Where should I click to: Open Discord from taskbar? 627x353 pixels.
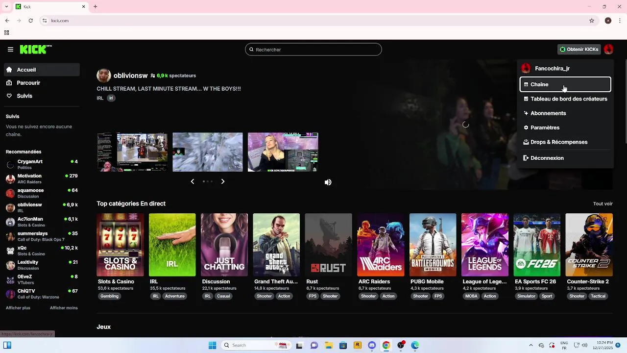point(372,345)
